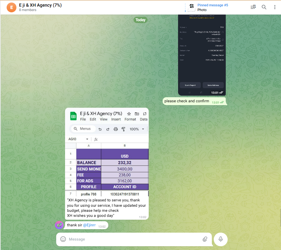Click the @Ejinrr mention link

[89, 225]
